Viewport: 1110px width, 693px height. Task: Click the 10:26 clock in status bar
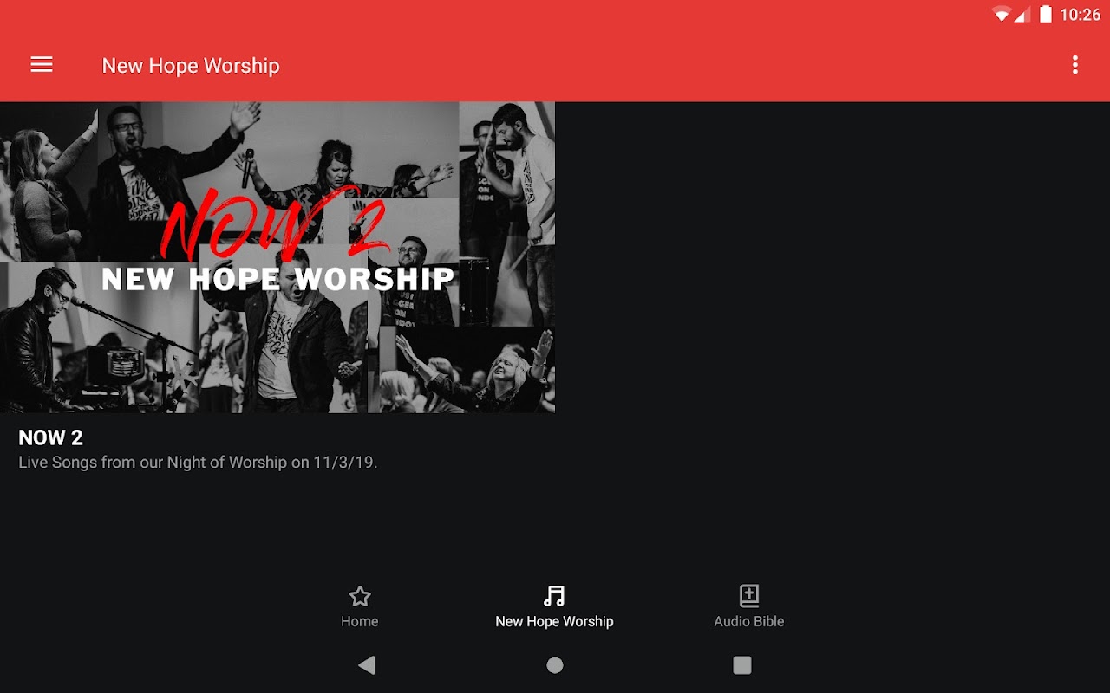1080,15
